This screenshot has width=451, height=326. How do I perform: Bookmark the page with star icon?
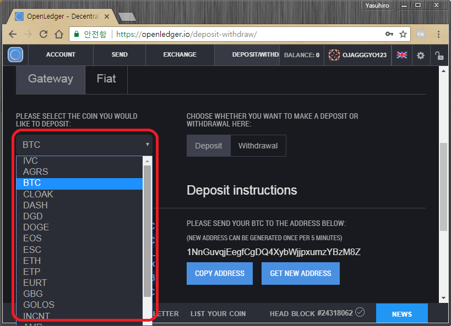[403, 34]
